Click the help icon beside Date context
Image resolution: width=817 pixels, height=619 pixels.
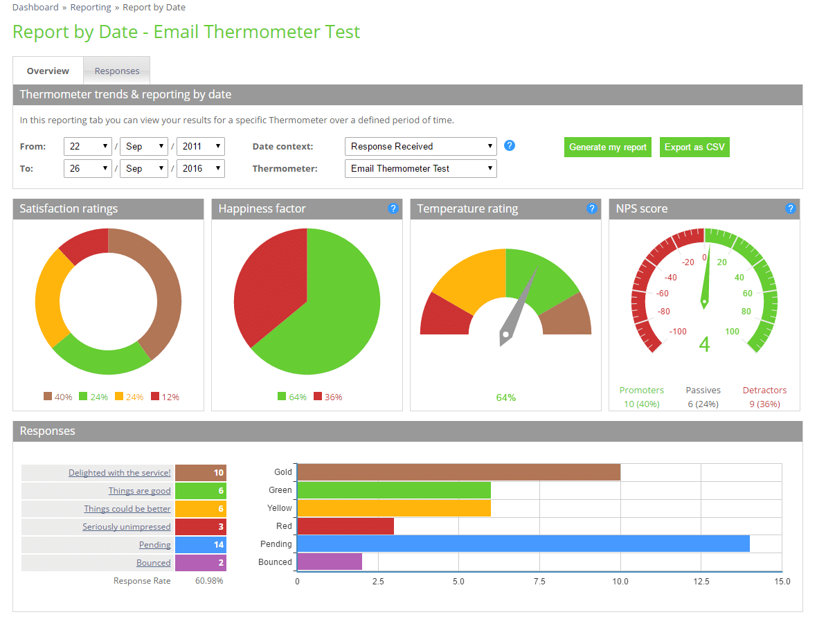point(510,146)
